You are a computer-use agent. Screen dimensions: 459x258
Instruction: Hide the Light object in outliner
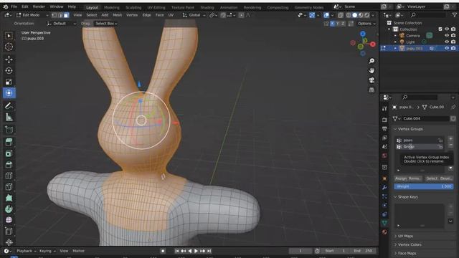click(447, 42)
